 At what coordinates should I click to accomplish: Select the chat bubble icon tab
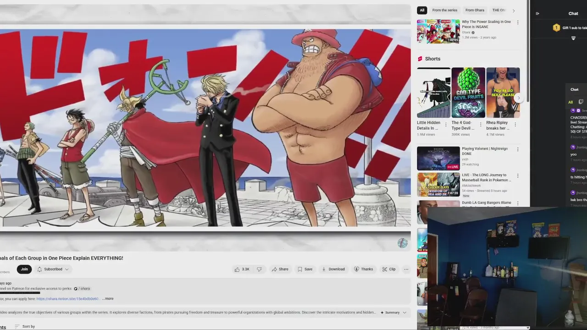click(581, 102)
